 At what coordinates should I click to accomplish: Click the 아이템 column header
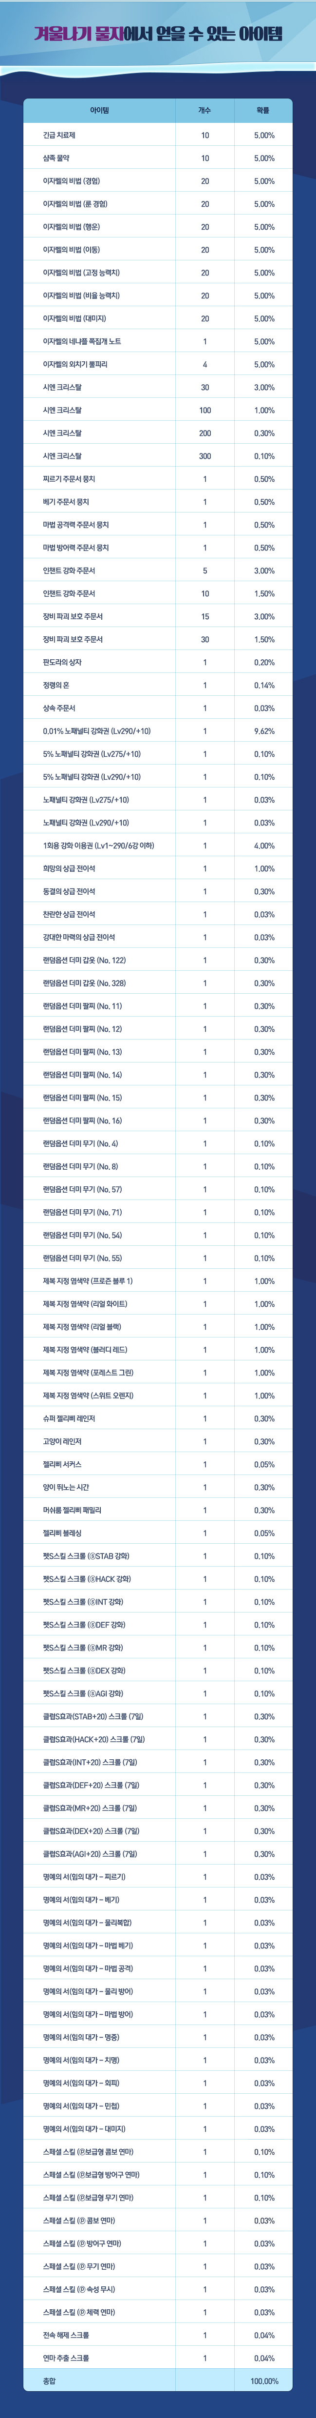point(99,111)
